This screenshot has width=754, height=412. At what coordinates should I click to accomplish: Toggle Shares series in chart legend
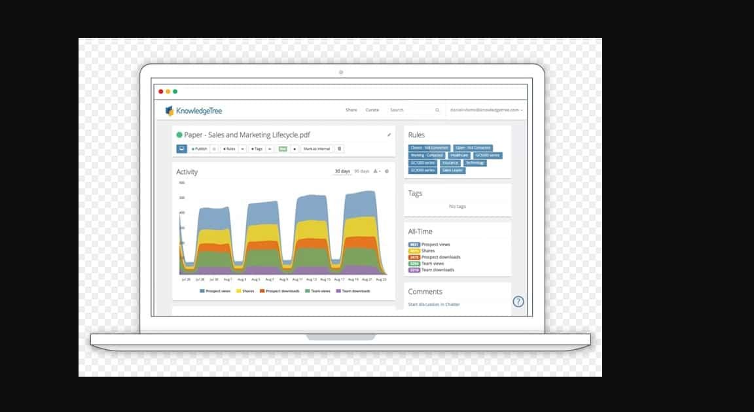point(245,291)
